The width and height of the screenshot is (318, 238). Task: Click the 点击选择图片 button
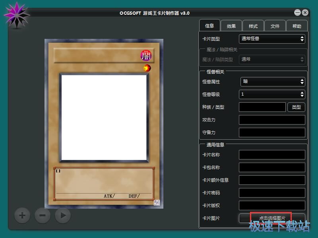(x=272, y=218)
